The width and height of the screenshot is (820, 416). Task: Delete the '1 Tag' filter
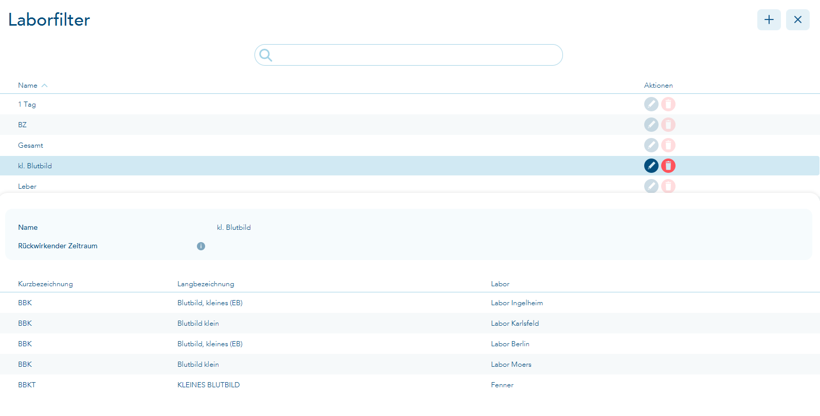click(668, 104)
